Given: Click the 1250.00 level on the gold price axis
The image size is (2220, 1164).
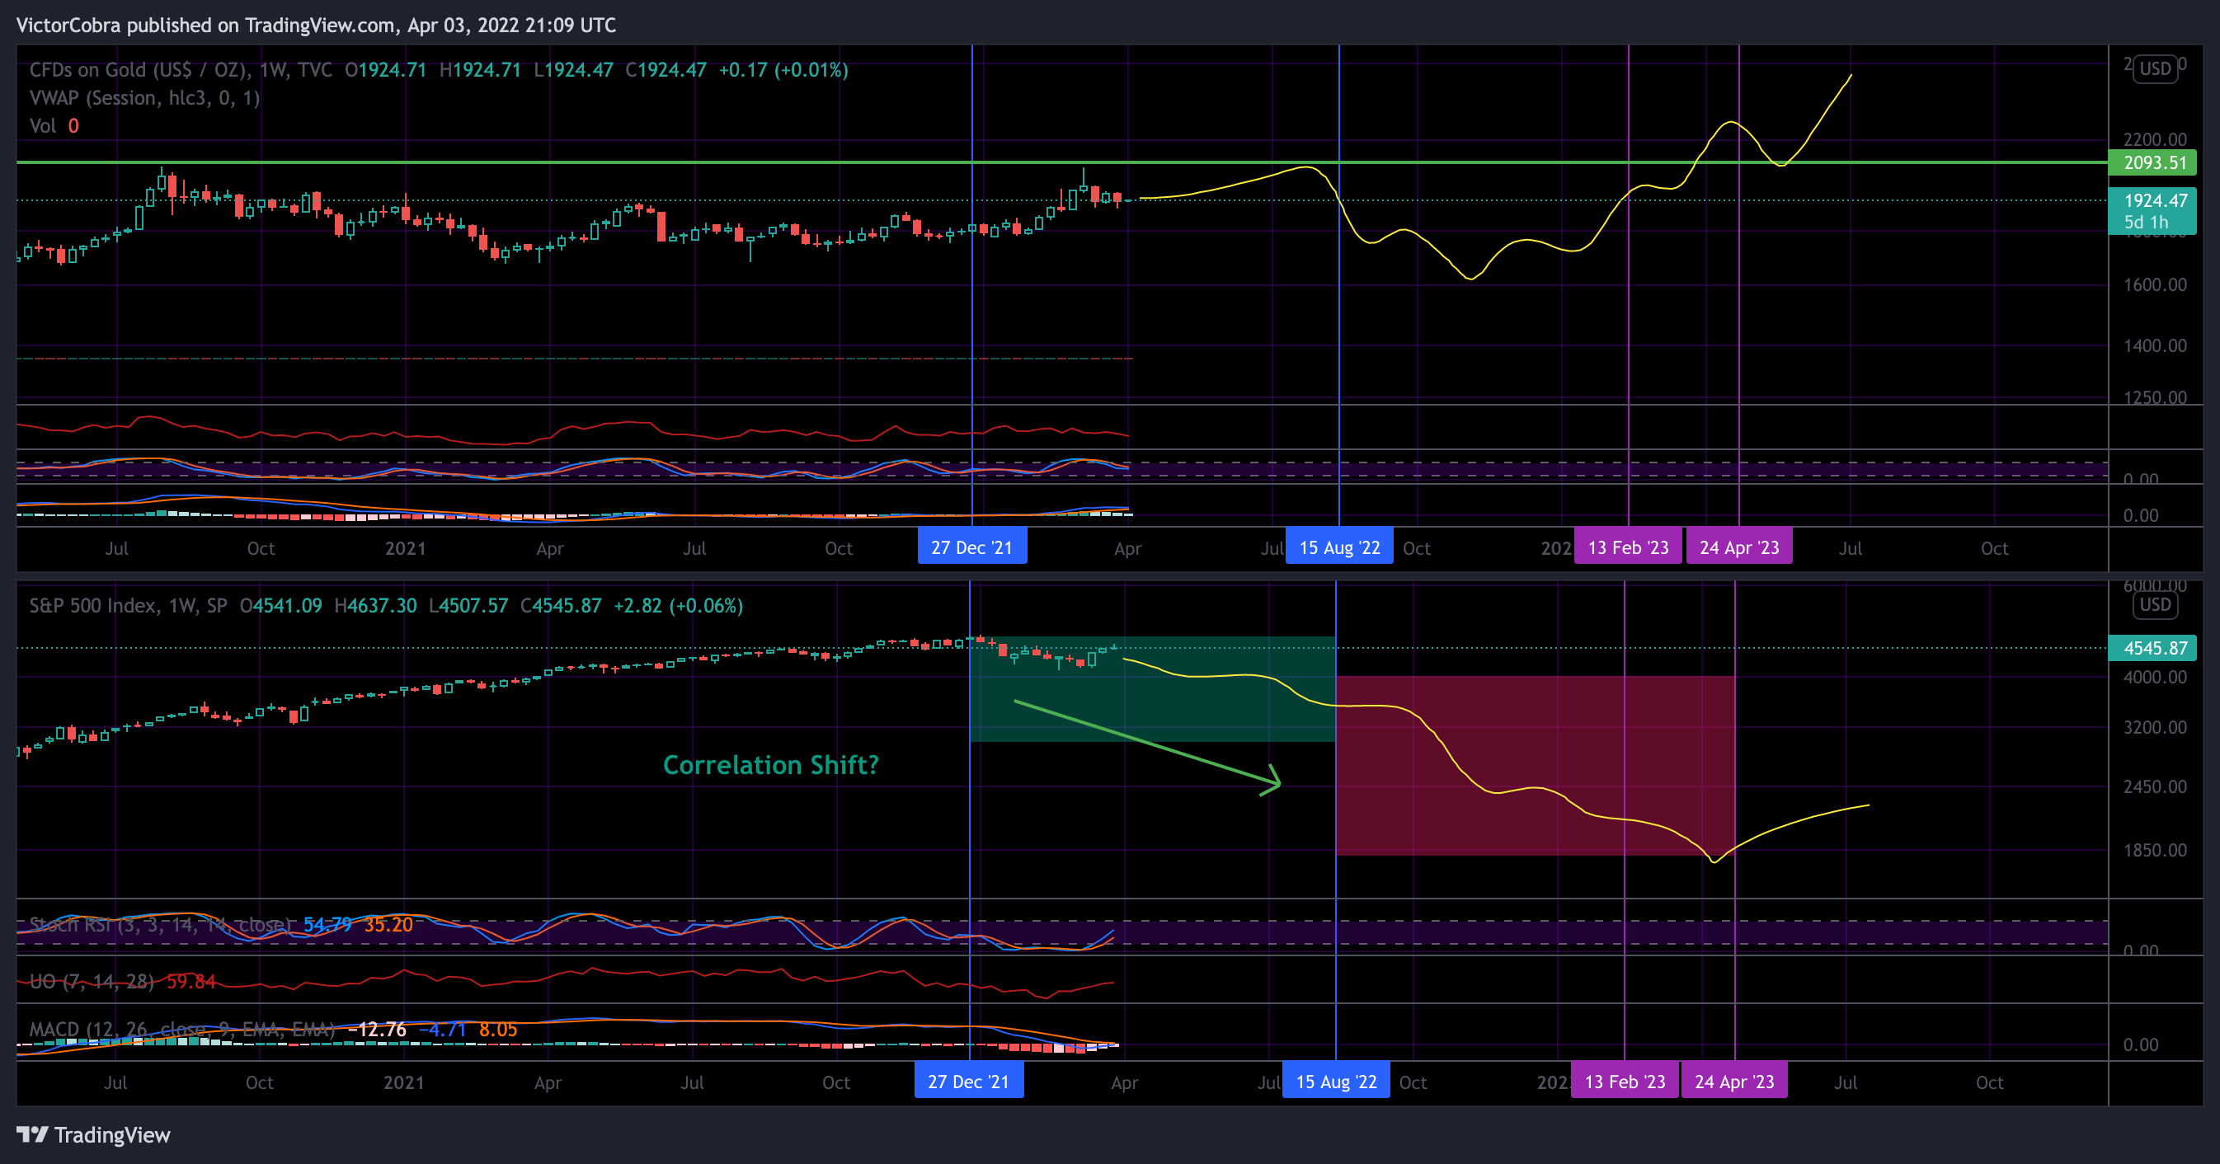Looking at the screenshot, I should pos(2155,397).
